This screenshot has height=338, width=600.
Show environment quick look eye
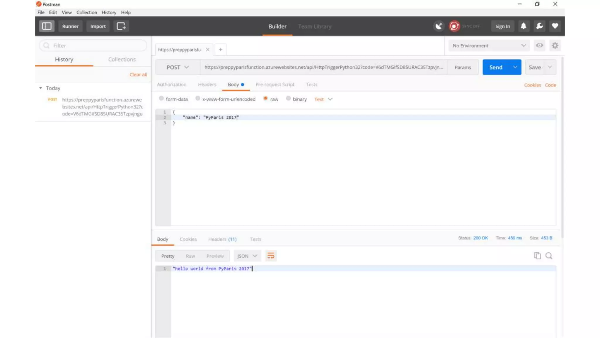pos(539,45)
